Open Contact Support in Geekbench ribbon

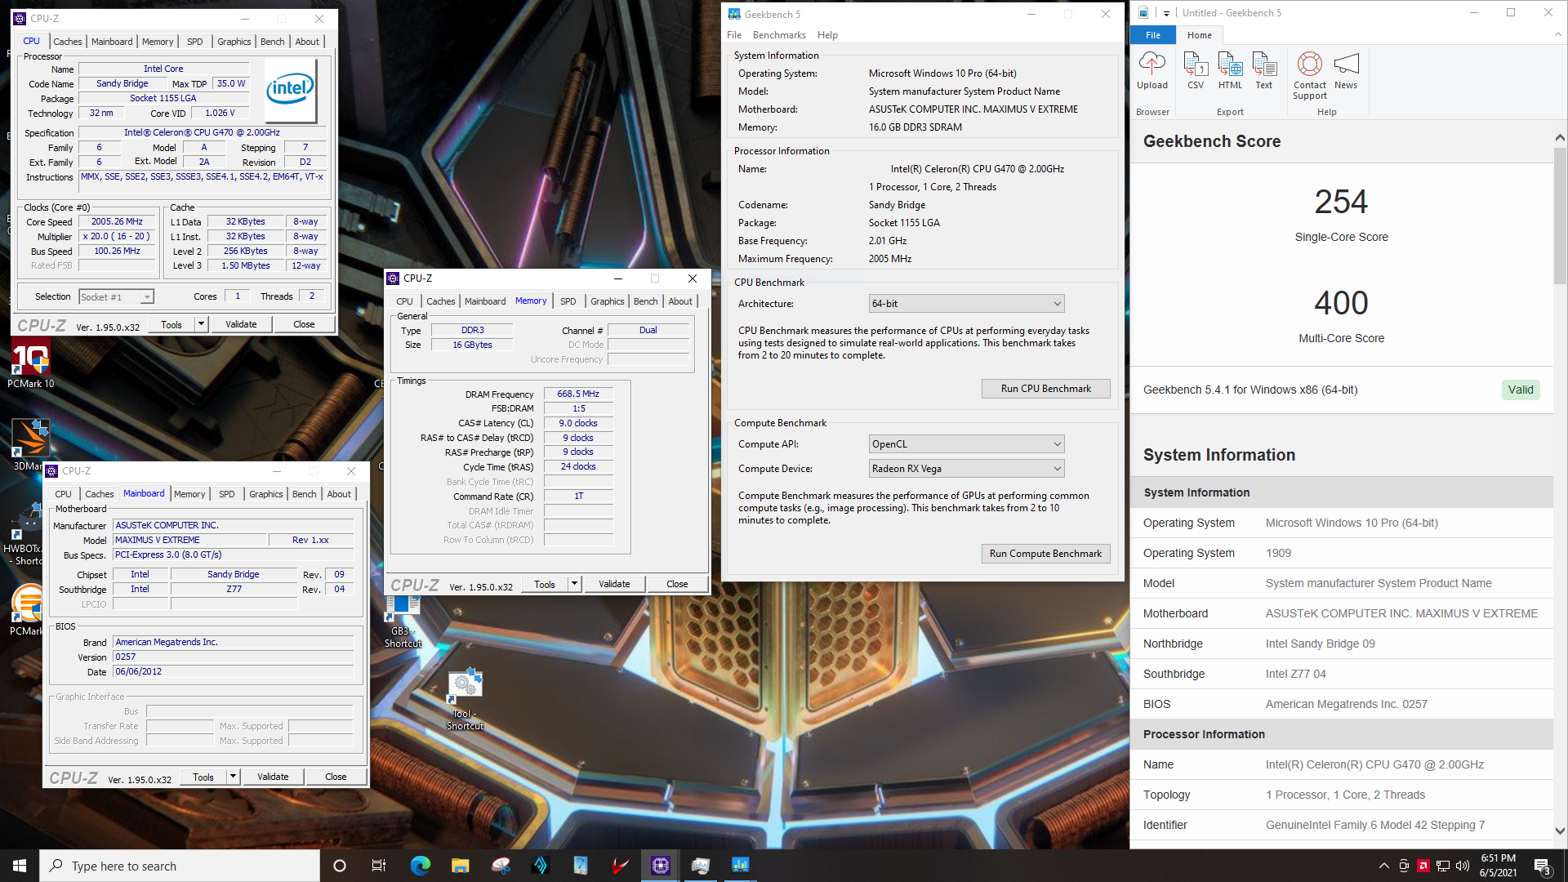coord(1310,75)
